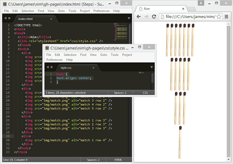233x164 pixels.
Task: Maximize the style.css Sublime window
Action: (x=139, y=47)
